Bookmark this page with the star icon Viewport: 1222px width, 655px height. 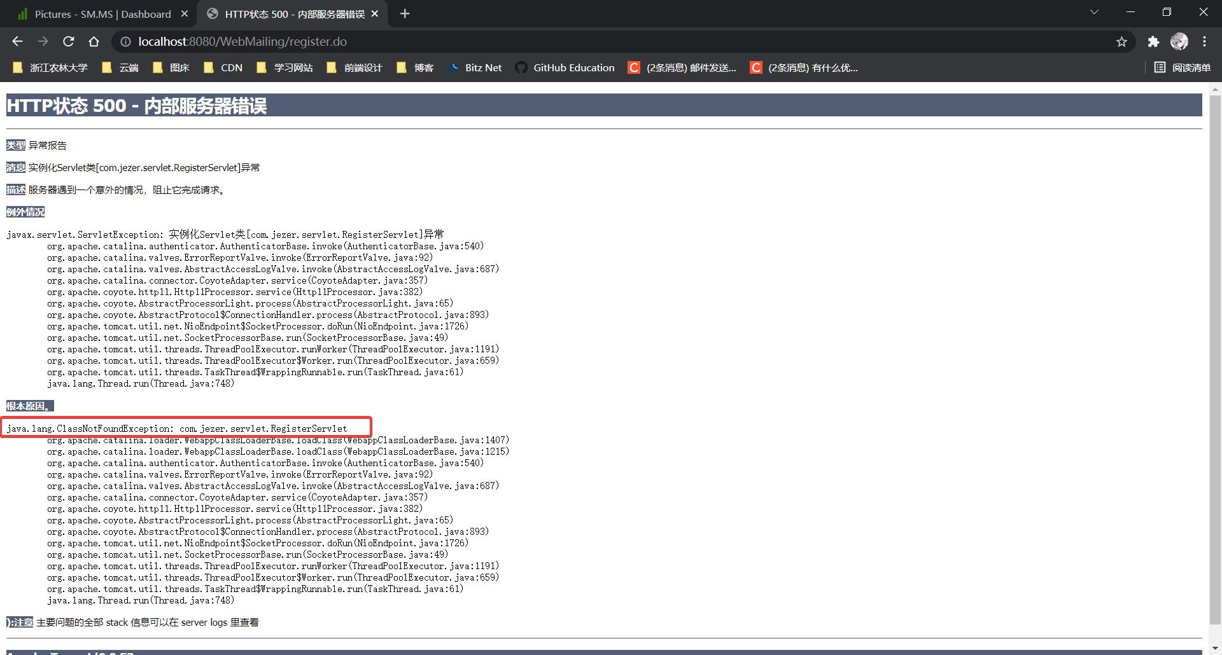tap(1121, 41)
